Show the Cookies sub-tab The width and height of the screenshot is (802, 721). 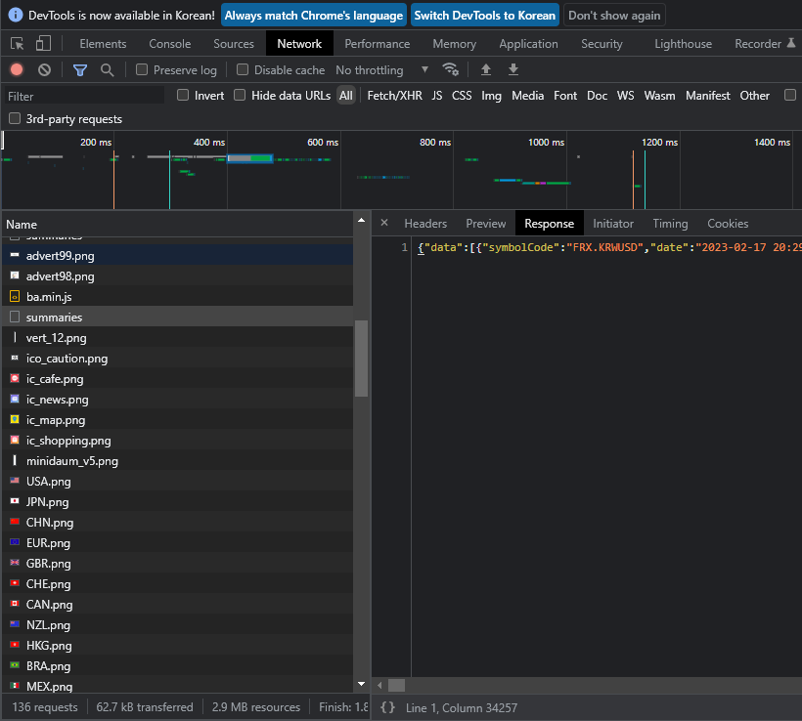pos(728,224)
